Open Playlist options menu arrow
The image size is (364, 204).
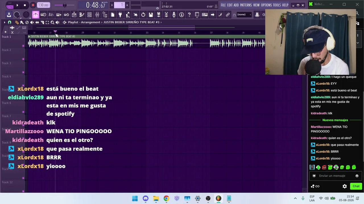point(4,22)
